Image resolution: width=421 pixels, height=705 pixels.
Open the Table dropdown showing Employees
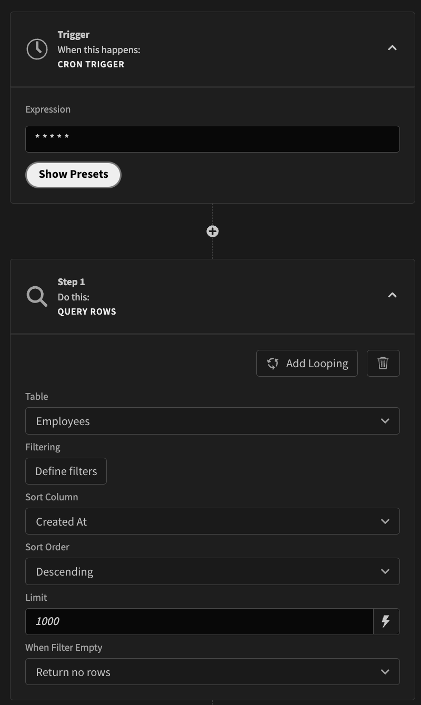tap(212, 421)
